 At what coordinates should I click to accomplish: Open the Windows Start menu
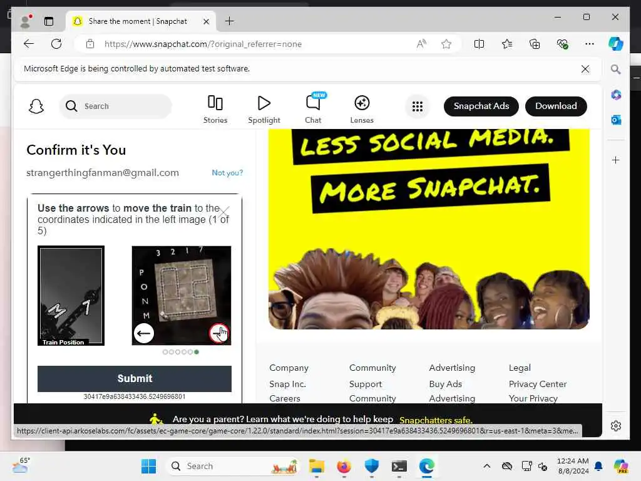148,466
